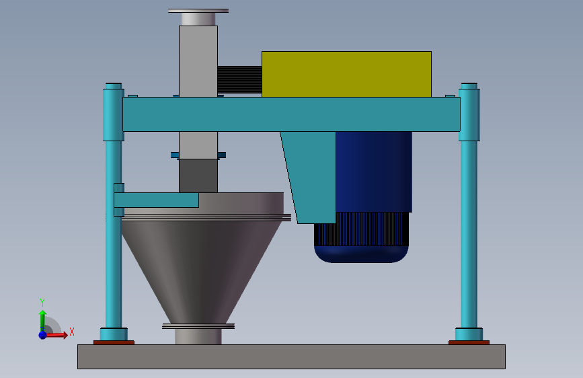Screen dimensions: 583x378
Task: Select the yellow gearbox housing
Action: 346,74
